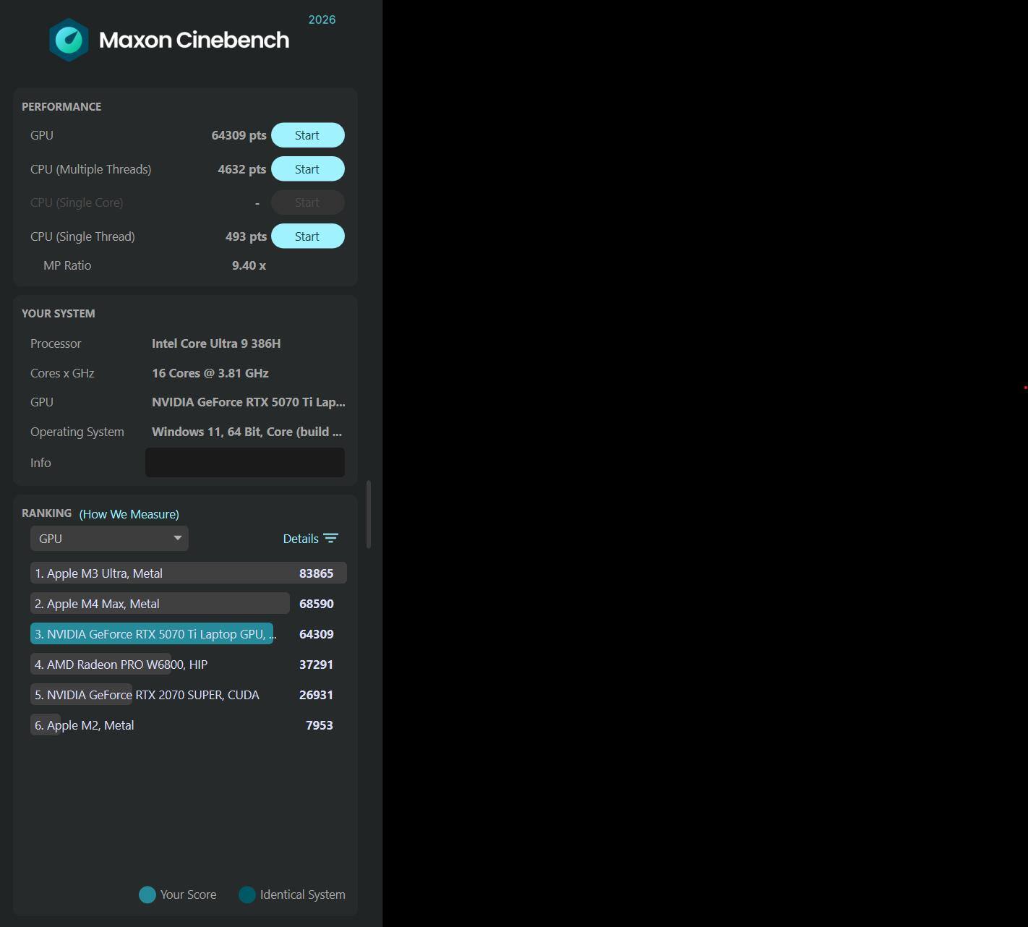Click the Windows 11, 64 Bit operating system value

247,432
